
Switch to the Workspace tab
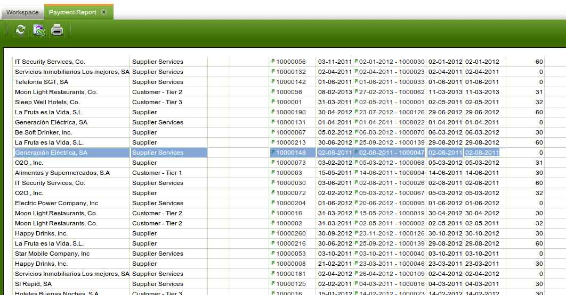pyautogui.click(x=22, y=12)
